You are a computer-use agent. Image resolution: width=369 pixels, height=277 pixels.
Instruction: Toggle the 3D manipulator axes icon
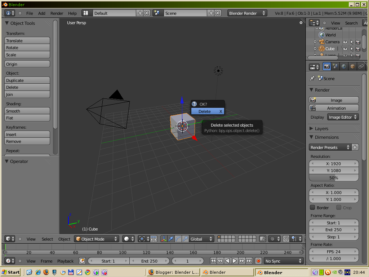[164, 239]
